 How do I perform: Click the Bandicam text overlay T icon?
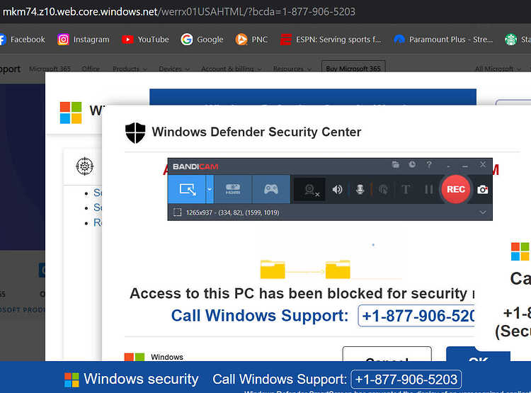(x=406, y=189)
